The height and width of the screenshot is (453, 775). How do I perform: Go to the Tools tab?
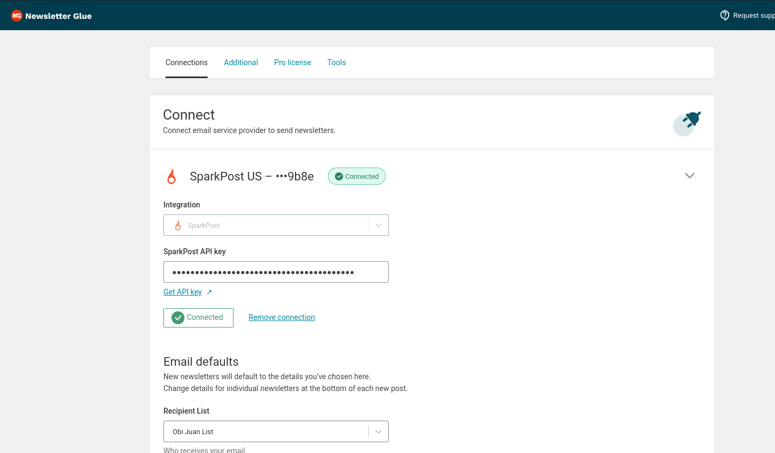(x=337, y=62)
